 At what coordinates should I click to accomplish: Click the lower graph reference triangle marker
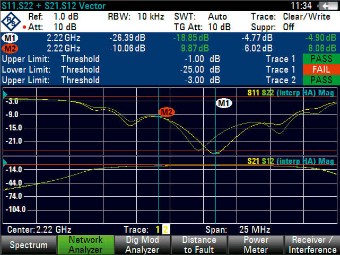click(5, 162)
